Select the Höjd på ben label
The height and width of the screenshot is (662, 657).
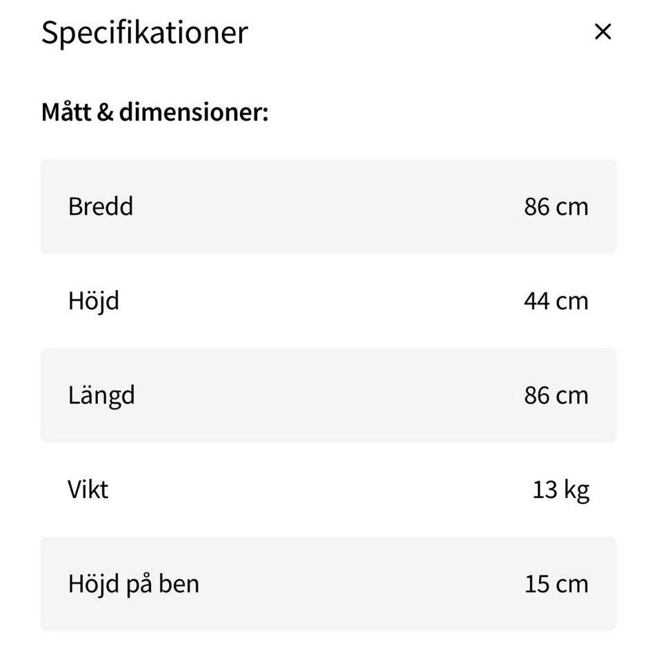point(133,584)
